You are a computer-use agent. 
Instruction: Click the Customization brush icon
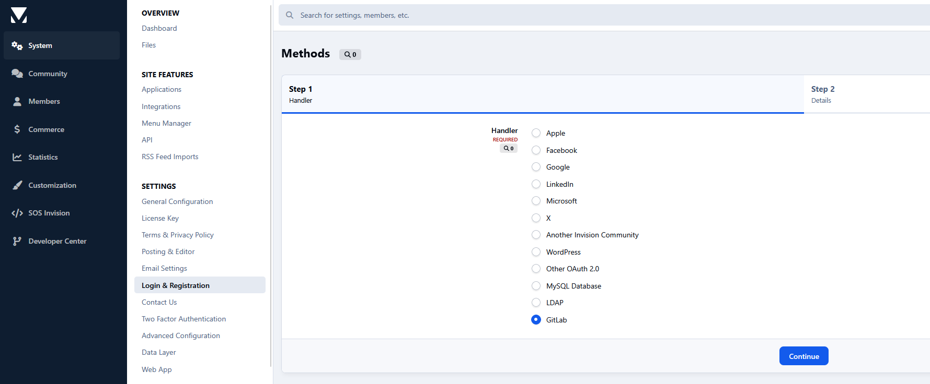(17, 185)
